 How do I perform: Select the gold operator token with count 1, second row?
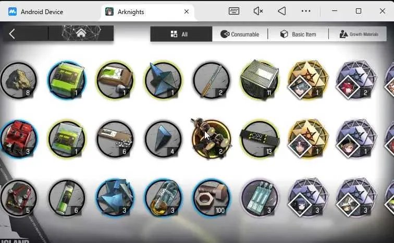pos(308,139)
